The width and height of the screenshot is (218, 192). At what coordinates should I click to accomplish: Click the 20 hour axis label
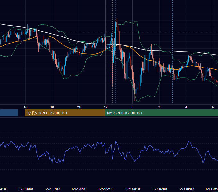coord(79,107)
